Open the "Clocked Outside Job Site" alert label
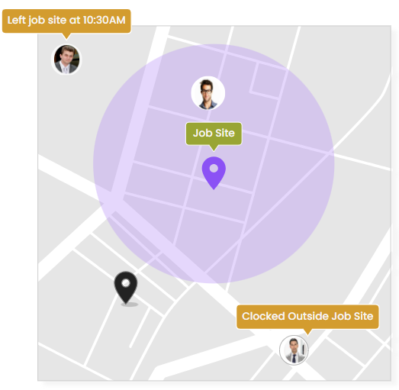 (x=307, y=317)
